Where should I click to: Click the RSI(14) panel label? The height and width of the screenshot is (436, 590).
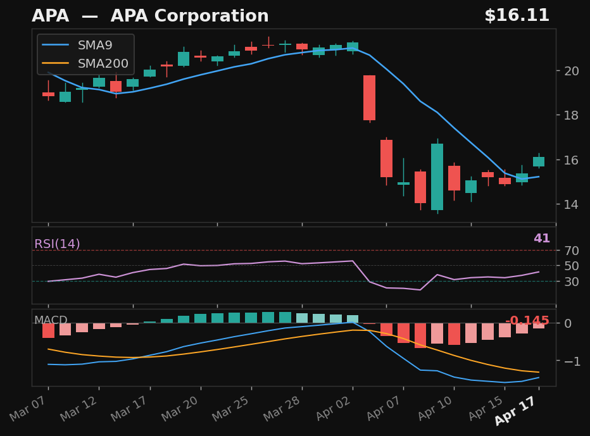click(57, 244)
